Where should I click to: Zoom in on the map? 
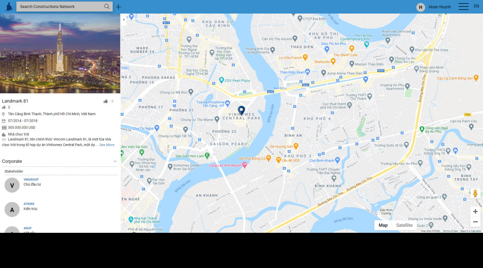tap(475, 212)
